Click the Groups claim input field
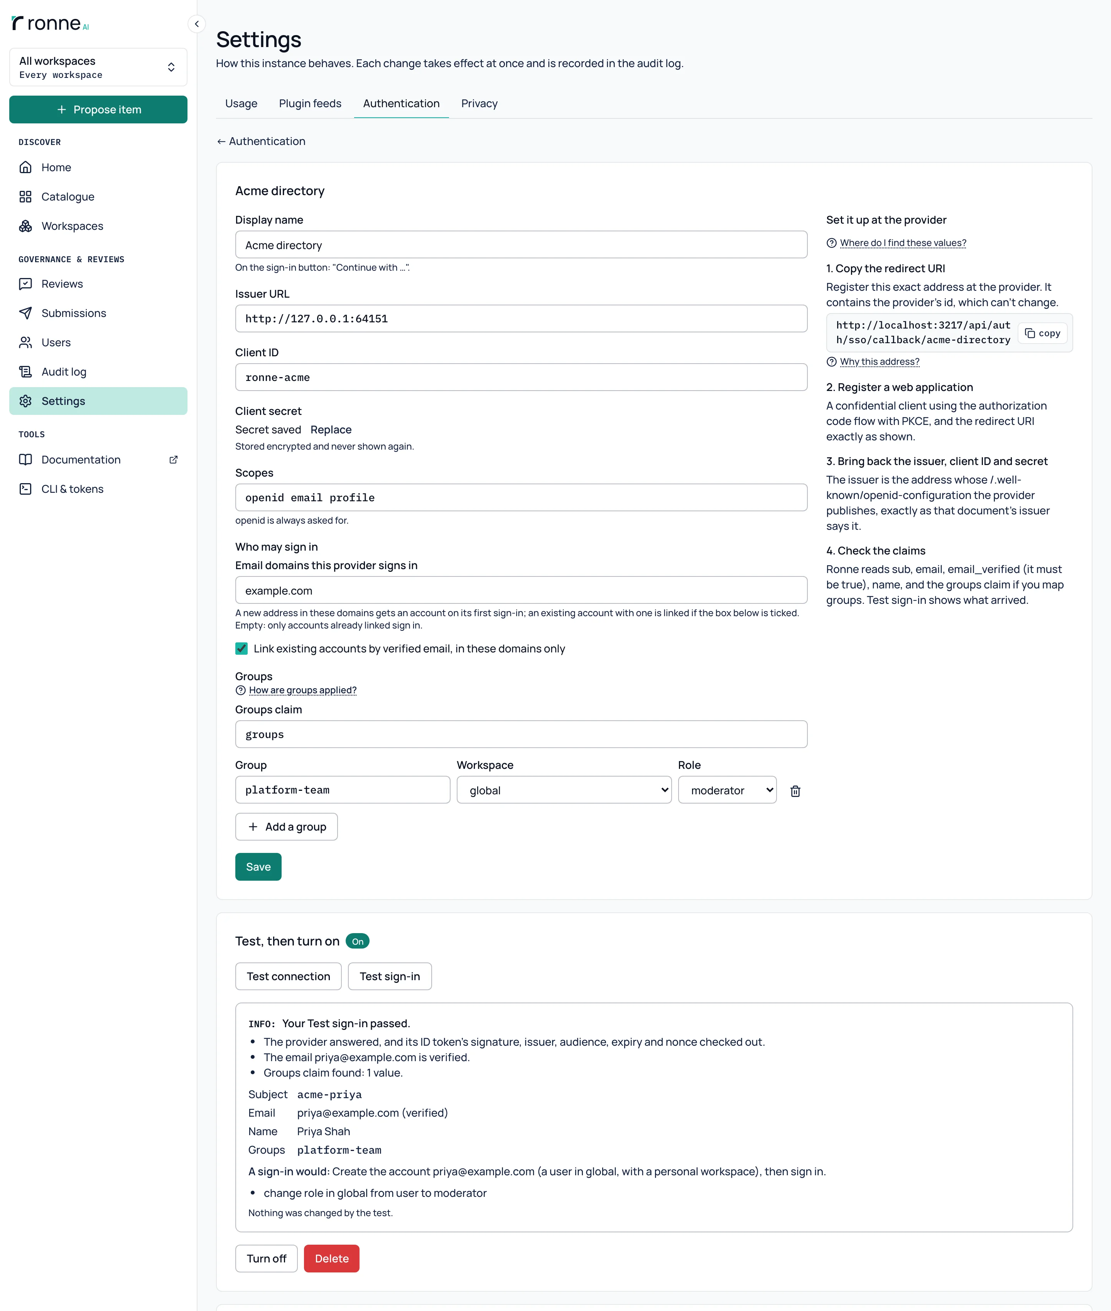The width and height of the screenshot is (1111, 1311). 521,735
